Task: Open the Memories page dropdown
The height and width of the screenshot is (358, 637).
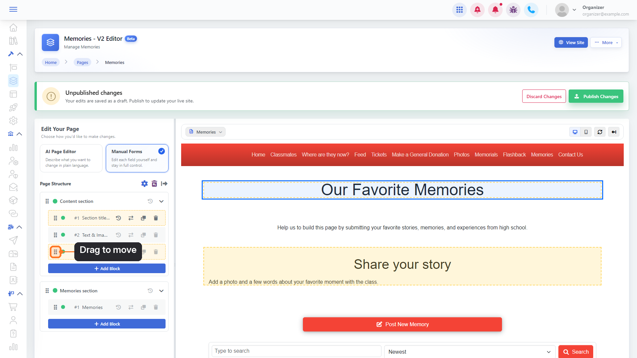Action: click(205, 132)
